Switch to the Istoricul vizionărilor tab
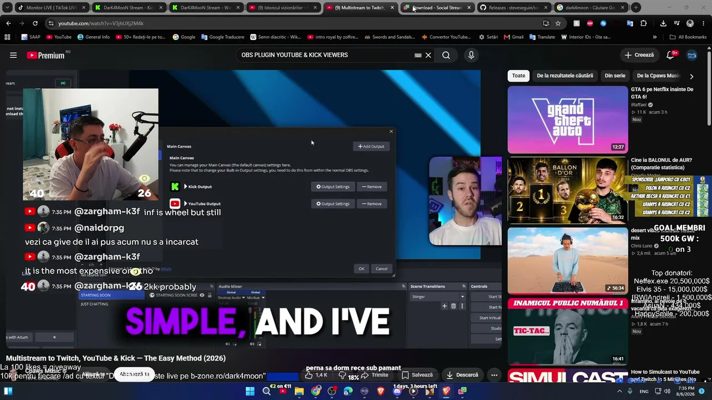Screen dimensions: 712x400 (x=283, y=8)
